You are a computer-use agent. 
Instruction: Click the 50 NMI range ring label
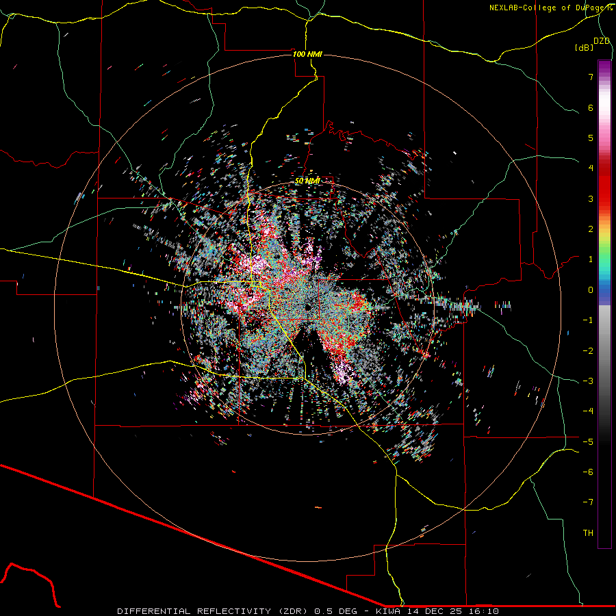click(x=307, y=181)
